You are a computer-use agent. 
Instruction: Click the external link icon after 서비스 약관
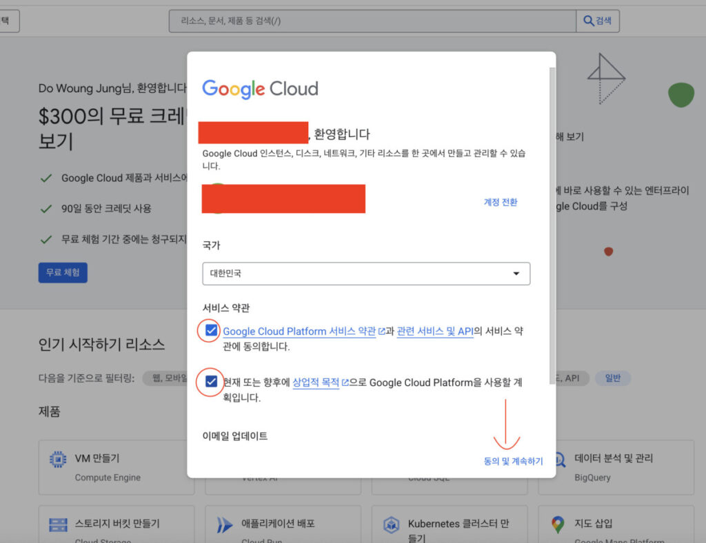coord(381,331)
